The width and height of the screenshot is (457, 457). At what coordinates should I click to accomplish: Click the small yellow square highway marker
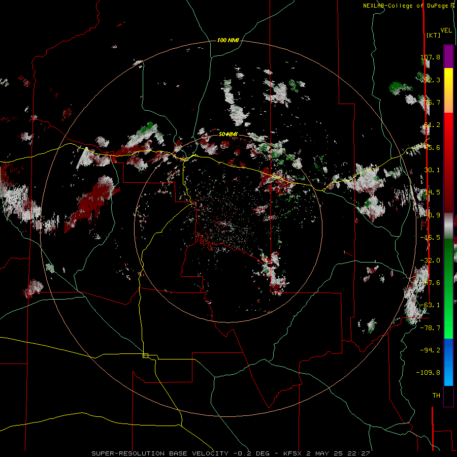(145, 355)
